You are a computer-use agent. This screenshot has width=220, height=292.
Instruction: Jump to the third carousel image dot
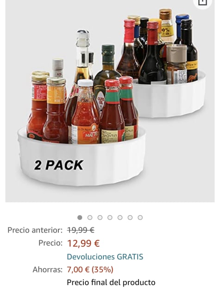click(x=100, y=217)
